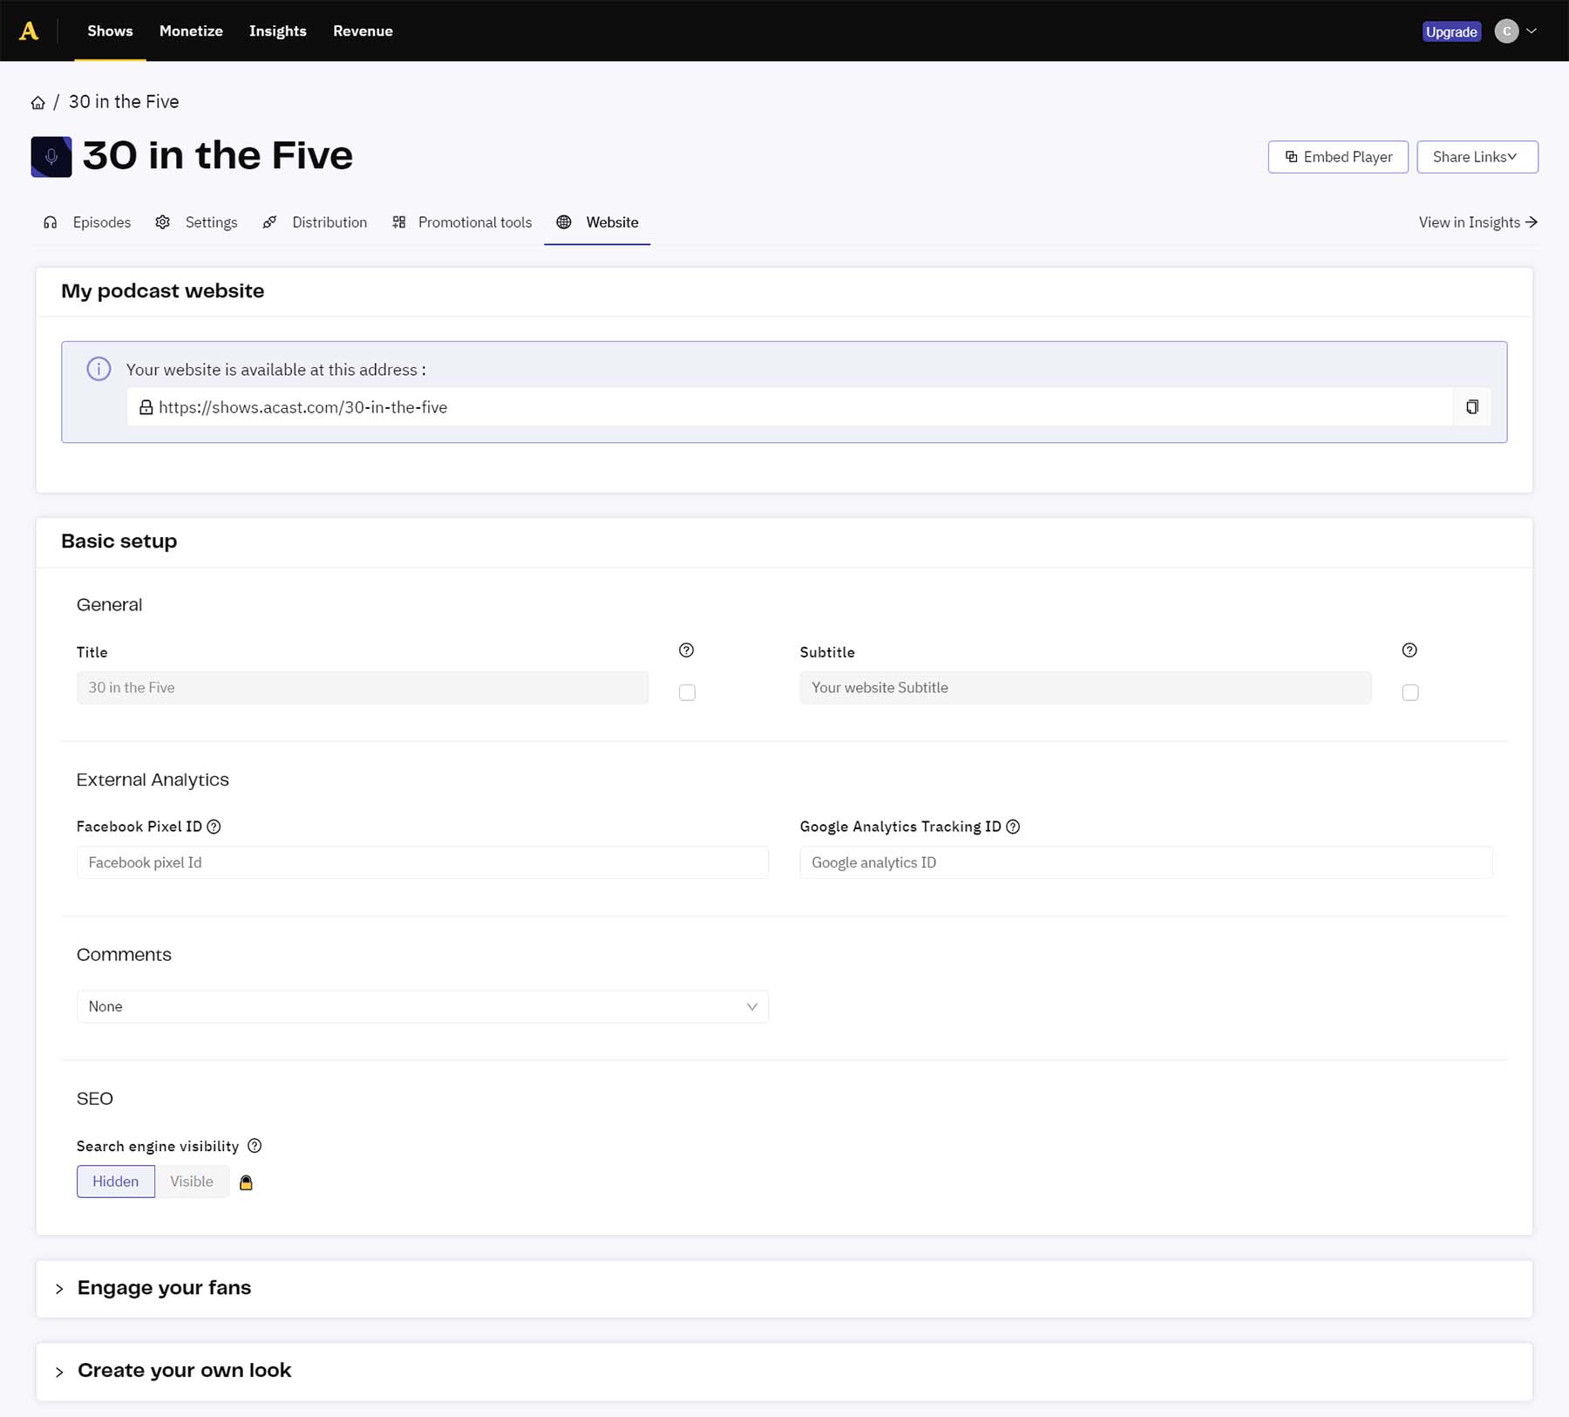Screen dimensions: 1569x1417
Task: Copy the website address using the copy icon
Action: [x=1472, y=406]
